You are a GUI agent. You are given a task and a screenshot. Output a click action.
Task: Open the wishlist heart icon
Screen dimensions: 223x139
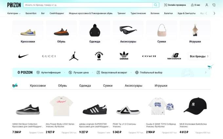[214, 5]
